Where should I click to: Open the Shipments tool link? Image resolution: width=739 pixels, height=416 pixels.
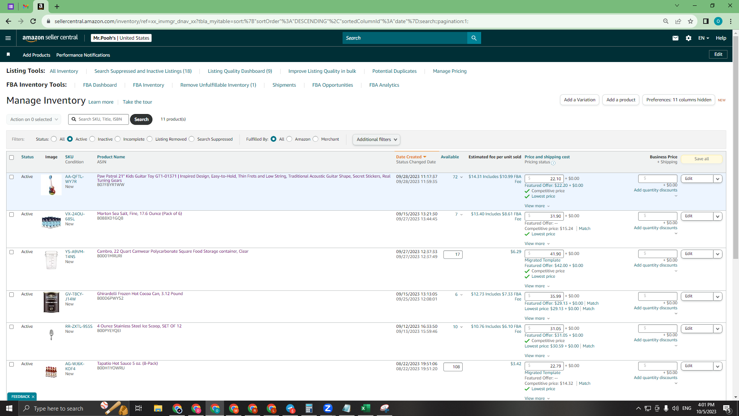pos(284,85)
